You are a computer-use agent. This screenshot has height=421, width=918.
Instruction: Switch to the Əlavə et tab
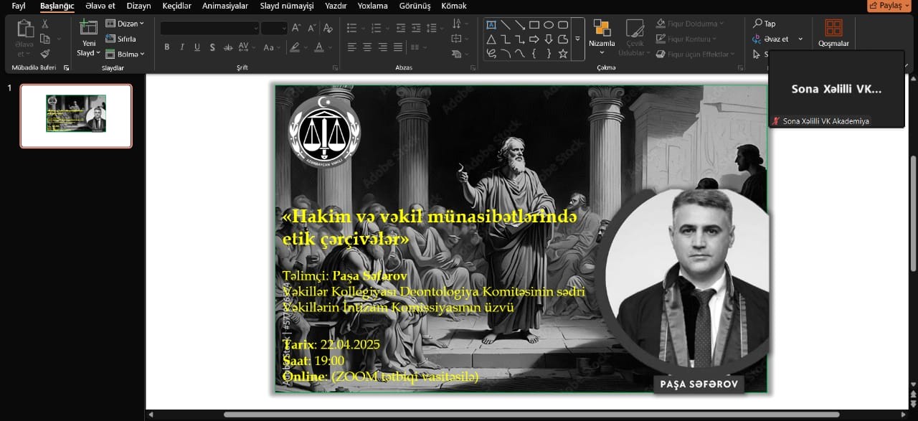[100, 6]
